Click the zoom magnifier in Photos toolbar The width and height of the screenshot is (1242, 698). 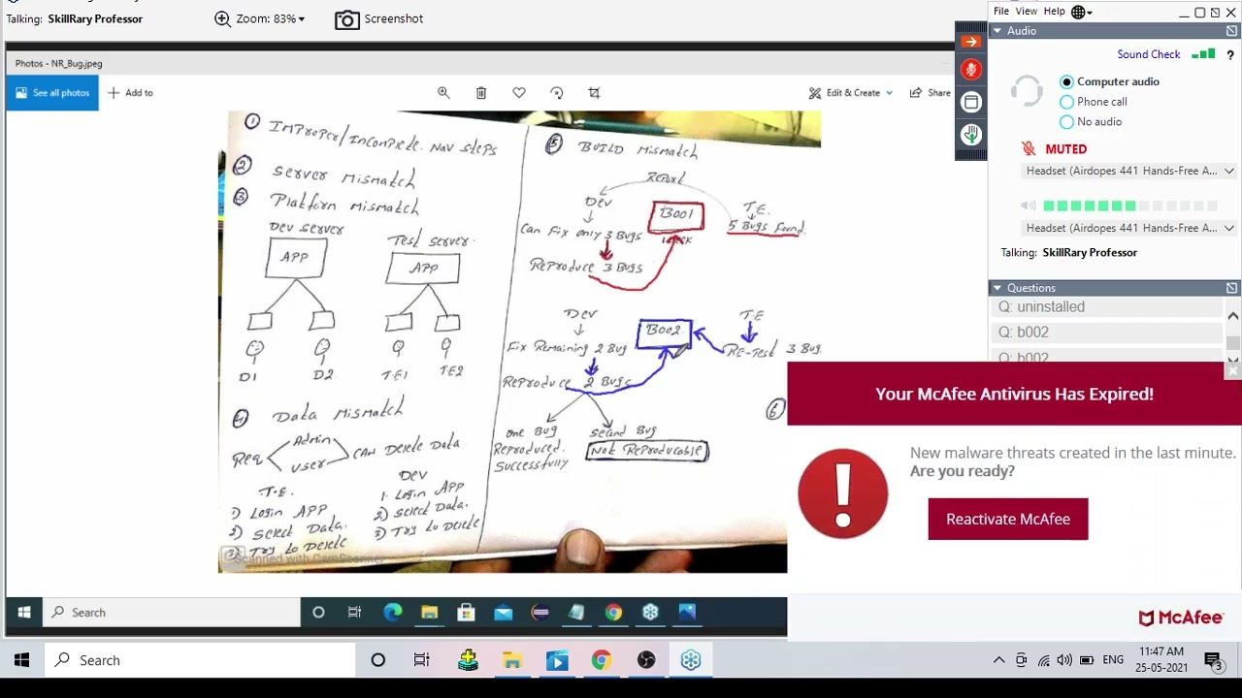[443, 93]
